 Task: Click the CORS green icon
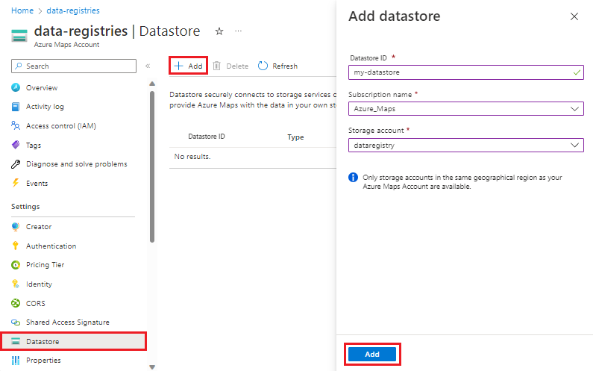click(x=16, y=303)
